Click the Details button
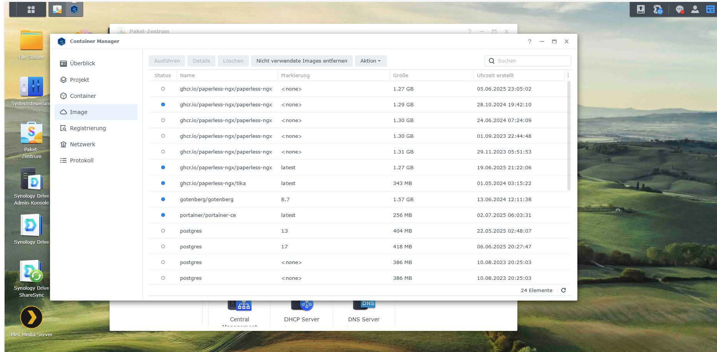Image resolution: width=717 pixels, height=352 pixels. pyautogui.click(x=202, y=61)
